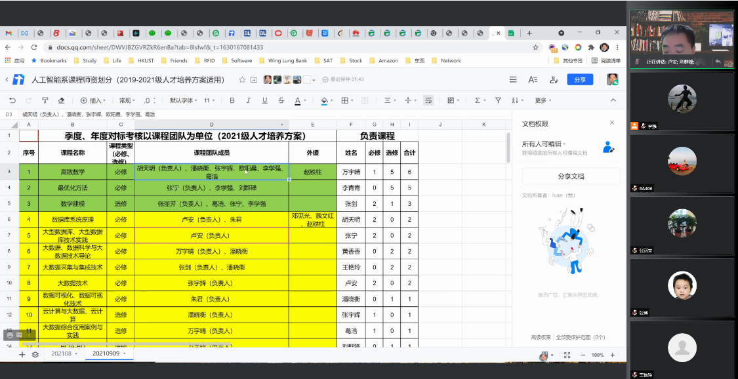Star this document as favorite
The image size is (738, 379).
tap(242, 79)
